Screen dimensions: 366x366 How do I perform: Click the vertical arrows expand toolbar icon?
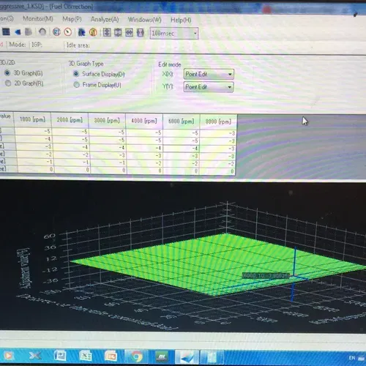pyautogui.click(x=107, y=32)
